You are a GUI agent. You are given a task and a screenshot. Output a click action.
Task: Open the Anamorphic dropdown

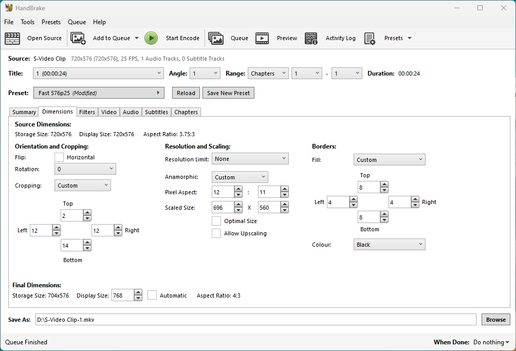click(x=240, y=177)
